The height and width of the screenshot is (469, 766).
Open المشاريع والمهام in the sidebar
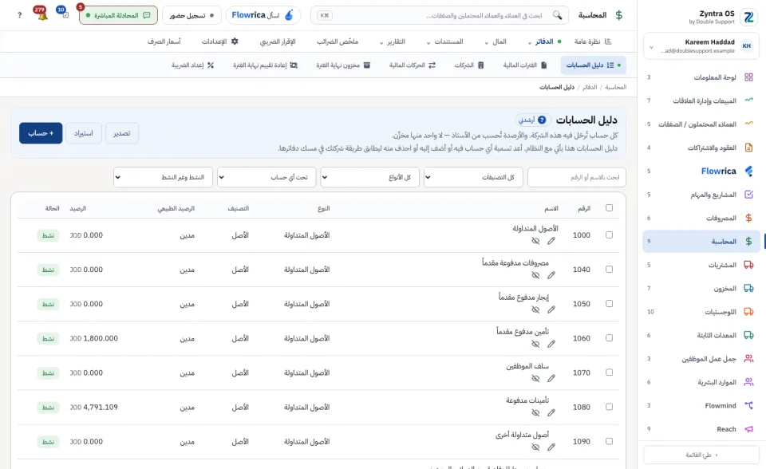pos(701,195)
